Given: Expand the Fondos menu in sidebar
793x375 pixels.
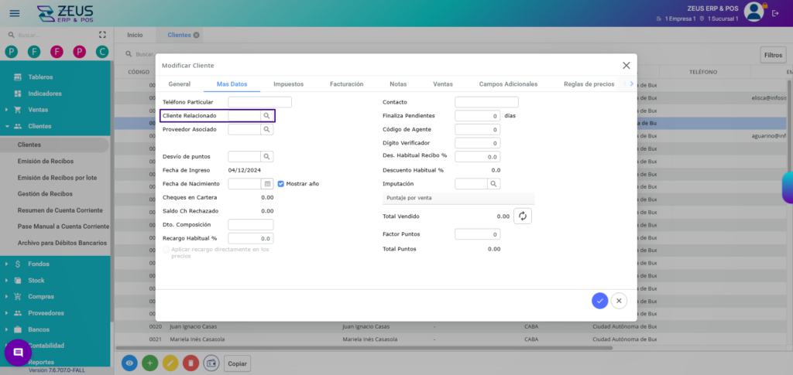Looking at the screenshot, I should click(x=39, y=264).
